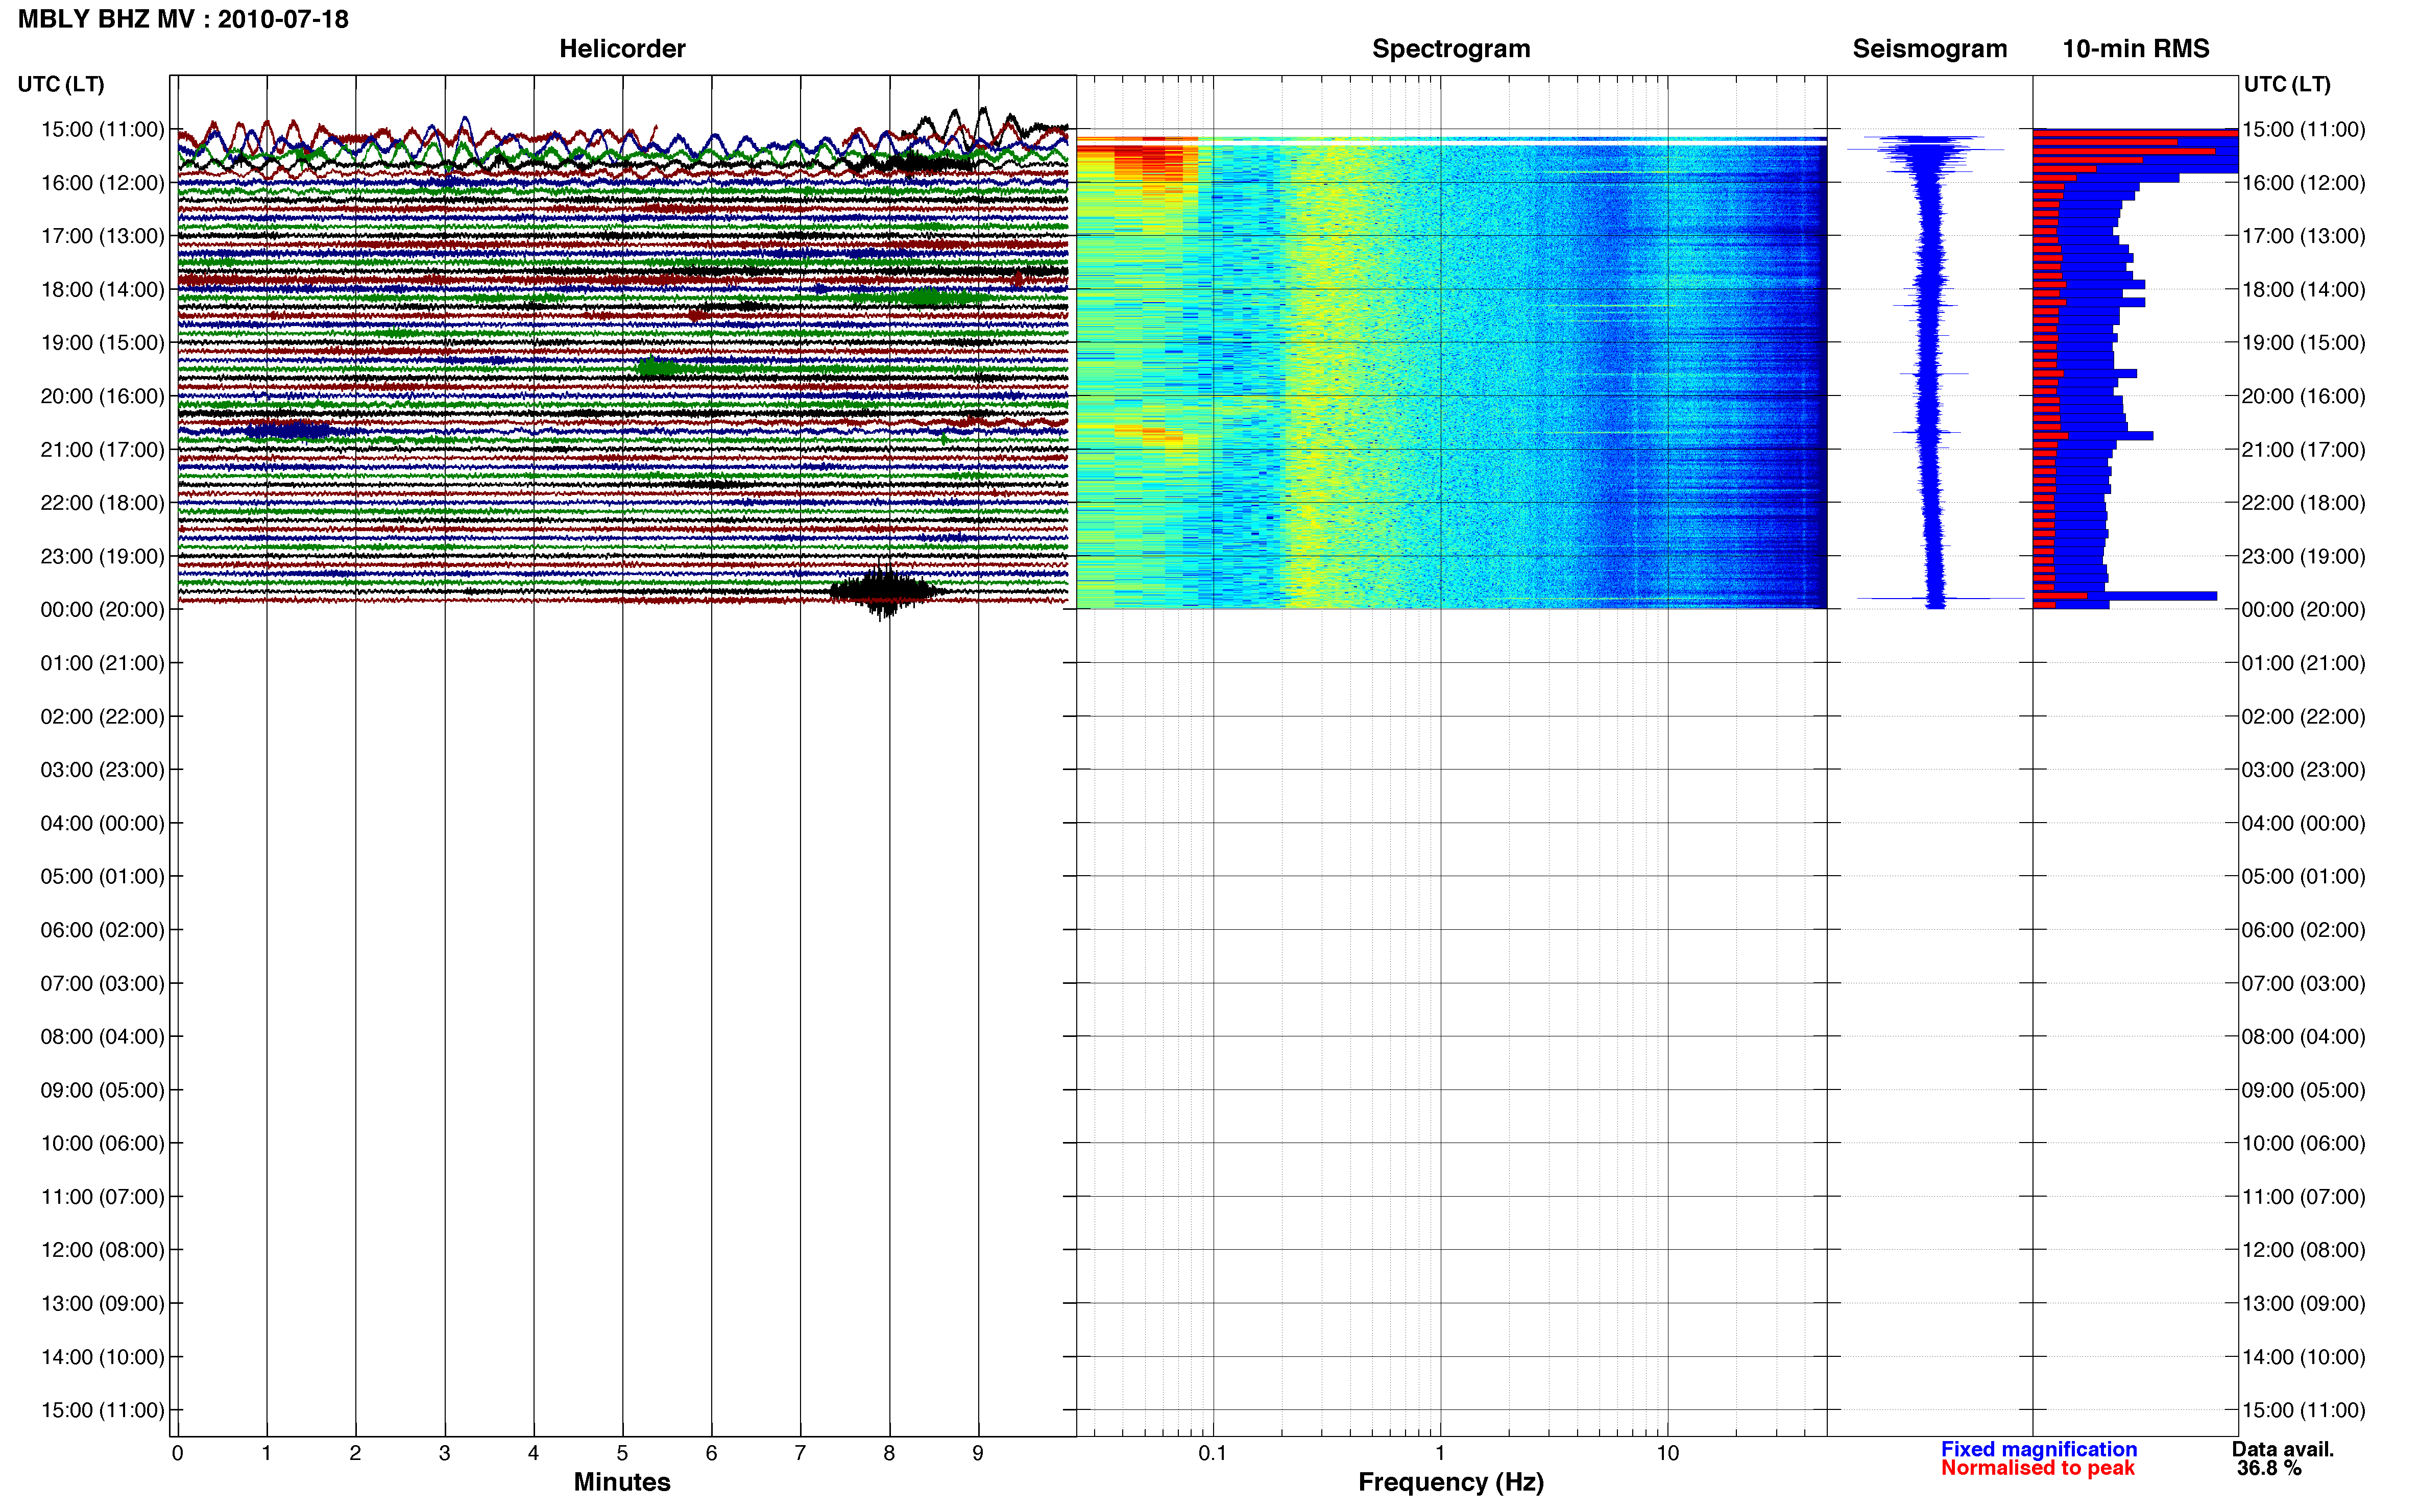Click minute tick 5 on the Helicorder axis
This screenshot has height=1512, width=2420.
tap(622, 1453)
